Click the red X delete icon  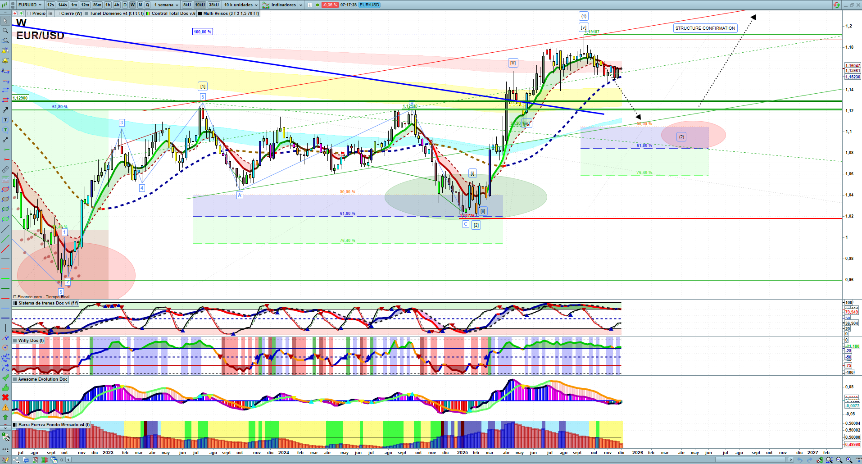click(x=5, y=397)
